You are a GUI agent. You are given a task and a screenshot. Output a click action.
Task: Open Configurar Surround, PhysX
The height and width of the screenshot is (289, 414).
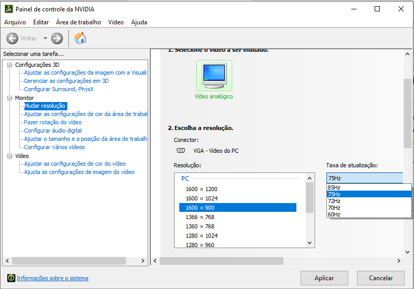[59, 89]
